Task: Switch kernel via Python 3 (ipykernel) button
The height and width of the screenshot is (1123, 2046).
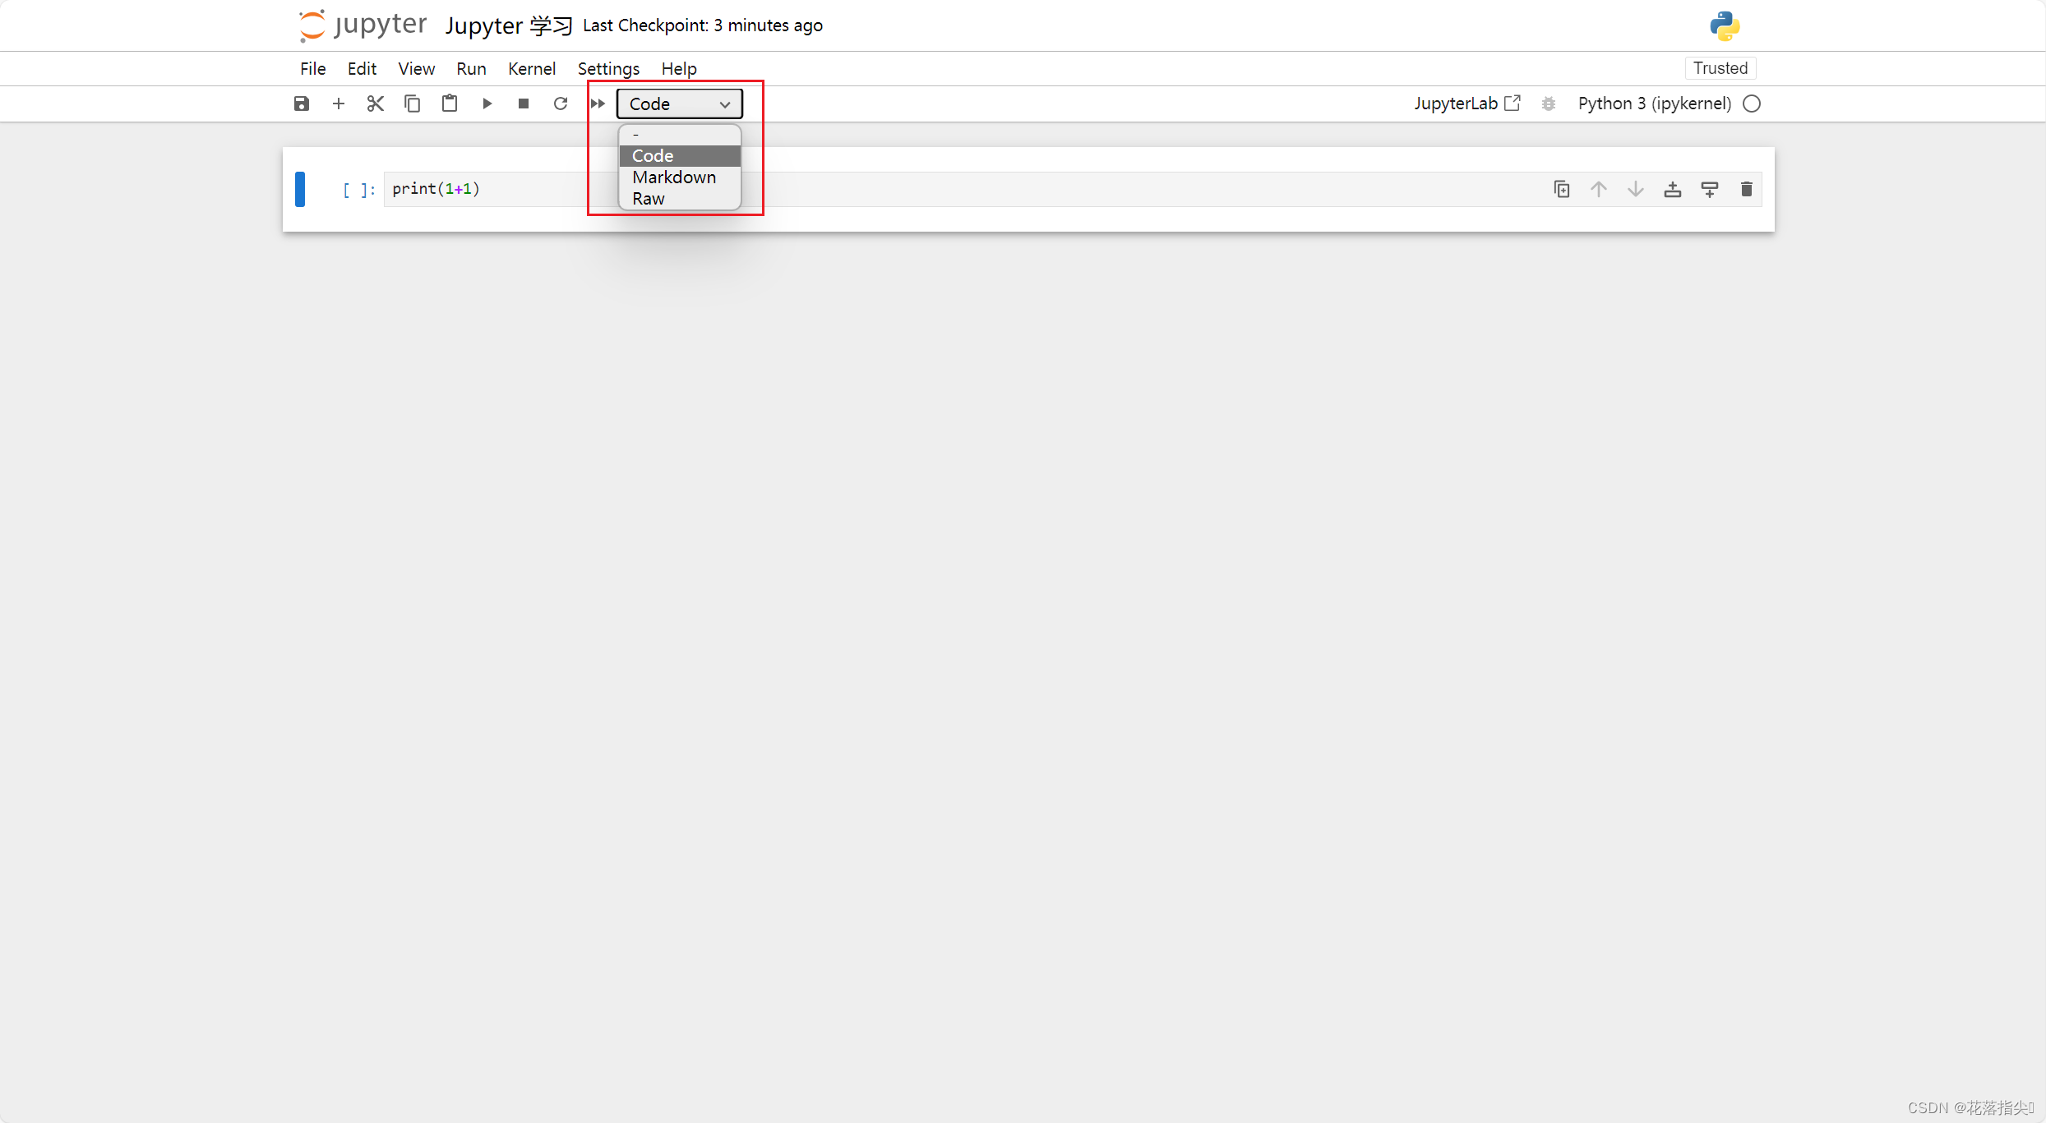Action: coord(1654,104)
